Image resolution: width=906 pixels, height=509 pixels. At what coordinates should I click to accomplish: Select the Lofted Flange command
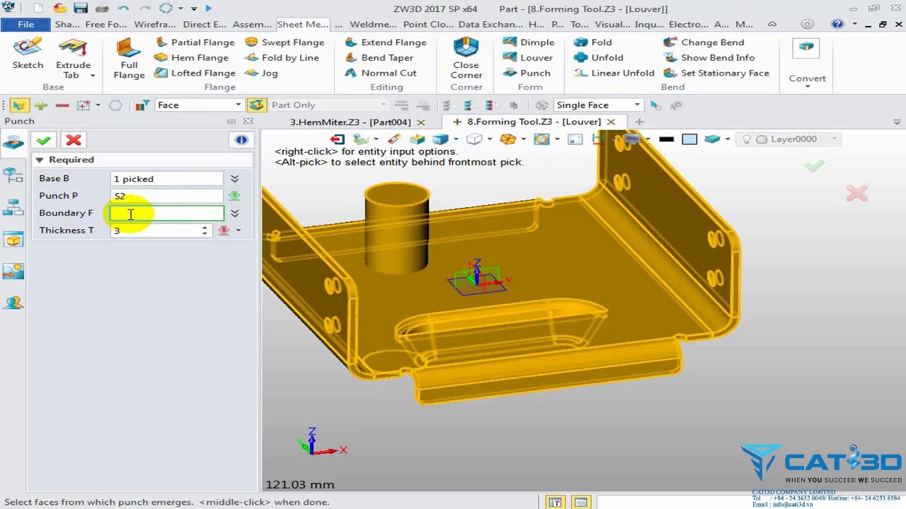(x=195, y=73)
